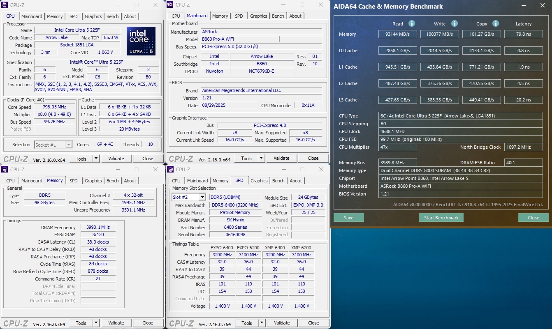552x329 pixels.
Task: Click the Tools button in the Mainboard window
Action: click(x=246, y=158)
